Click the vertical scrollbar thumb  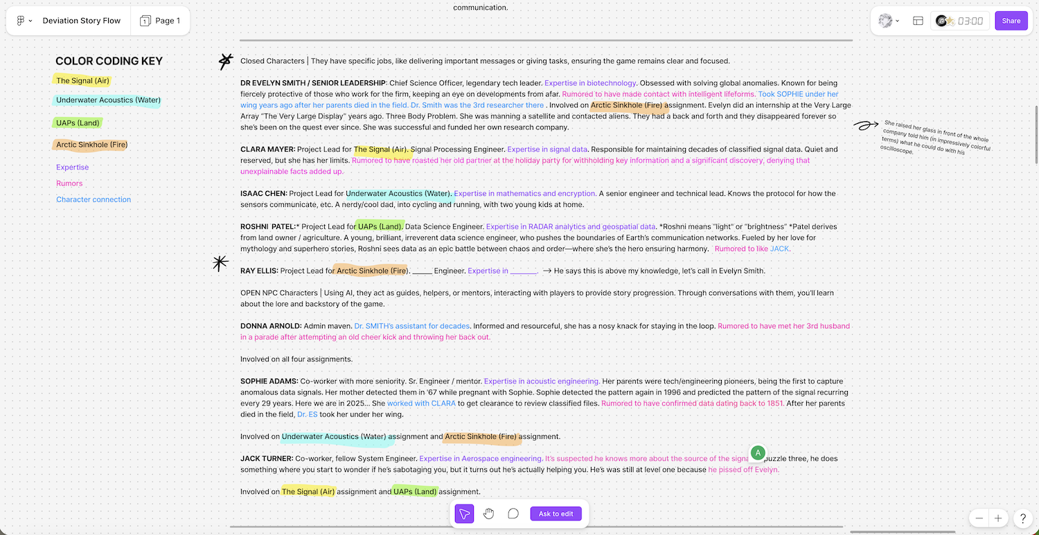point(1036,134)
